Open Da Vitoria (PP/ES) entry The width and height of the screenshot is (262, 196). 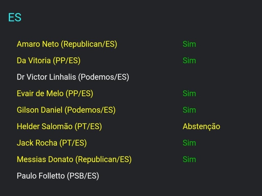(49, 60)
